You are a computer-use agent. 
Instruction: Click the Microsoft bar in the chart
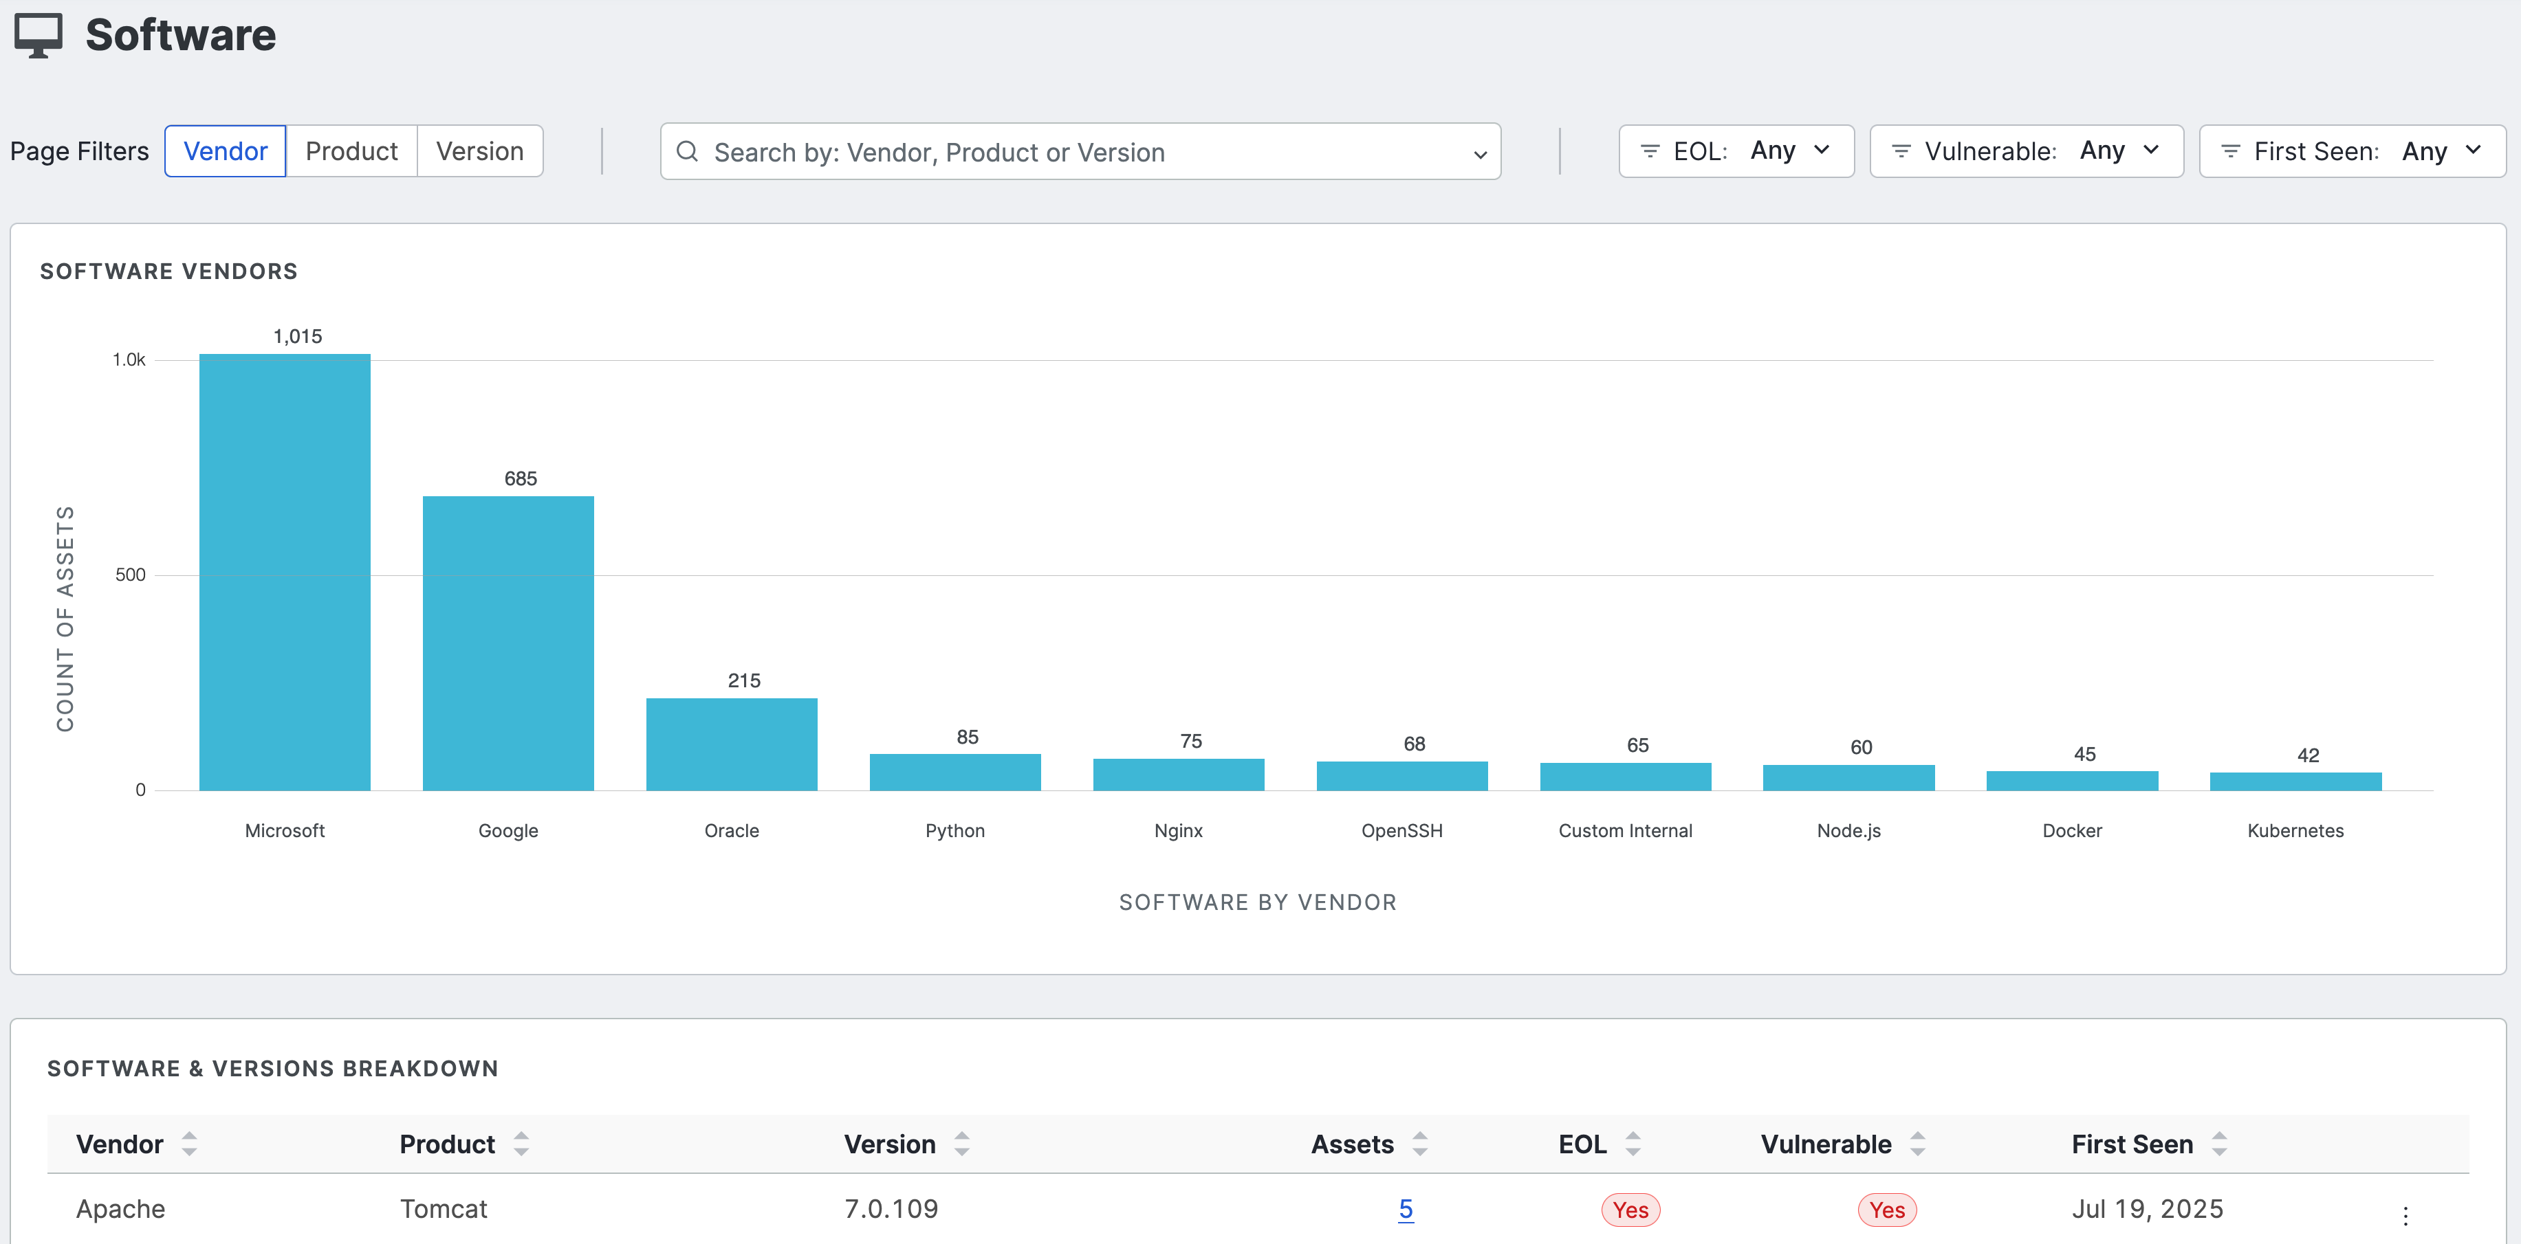[285, 572]
